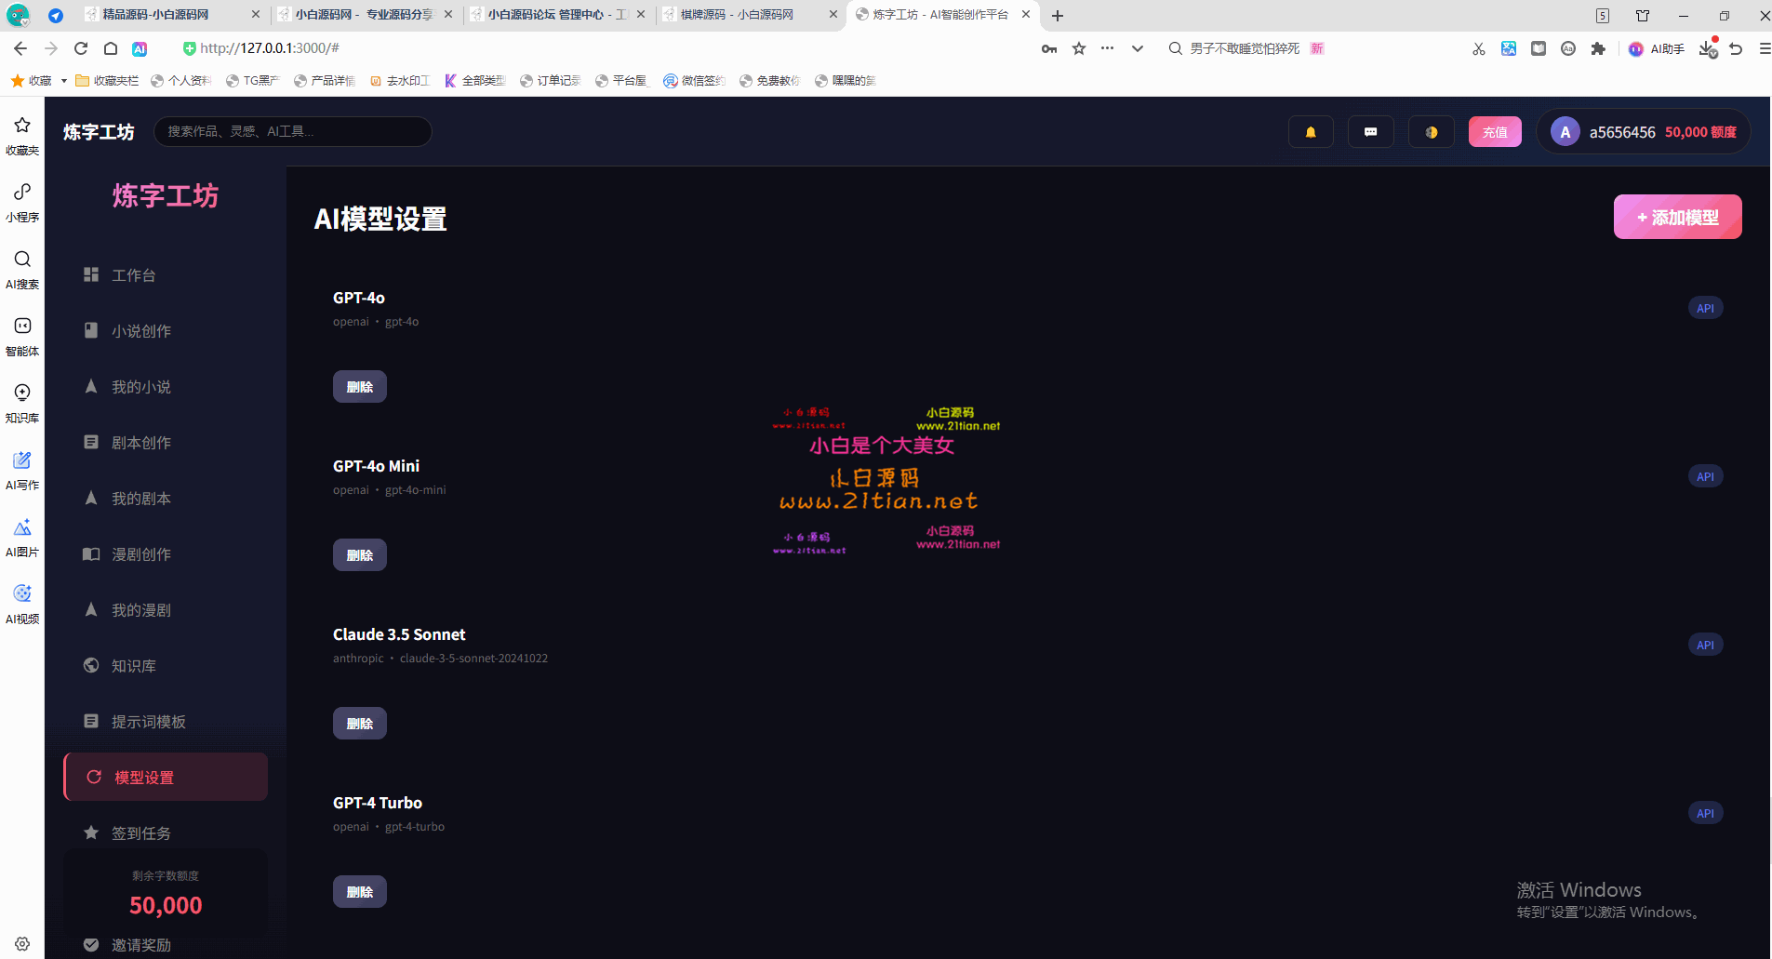Open the a5656456 user profile
Image resolution: width=1772 pixels, height=959 pixels.
point(1644,132)
